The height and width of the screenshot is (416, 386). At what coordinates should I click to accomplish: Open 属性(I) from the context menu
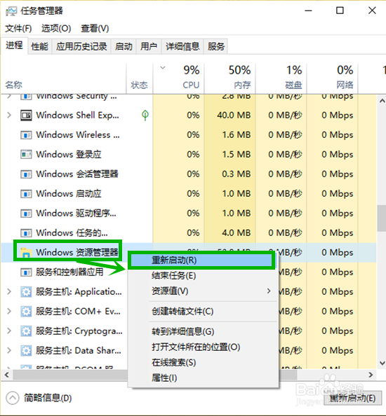(x=203, y=377)
